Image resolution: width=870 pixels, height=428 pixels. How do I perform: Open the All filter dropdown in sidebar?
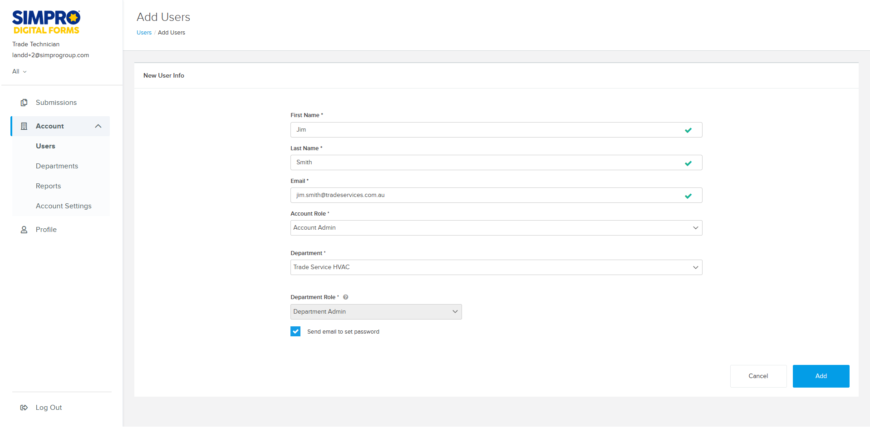point(20,72)
